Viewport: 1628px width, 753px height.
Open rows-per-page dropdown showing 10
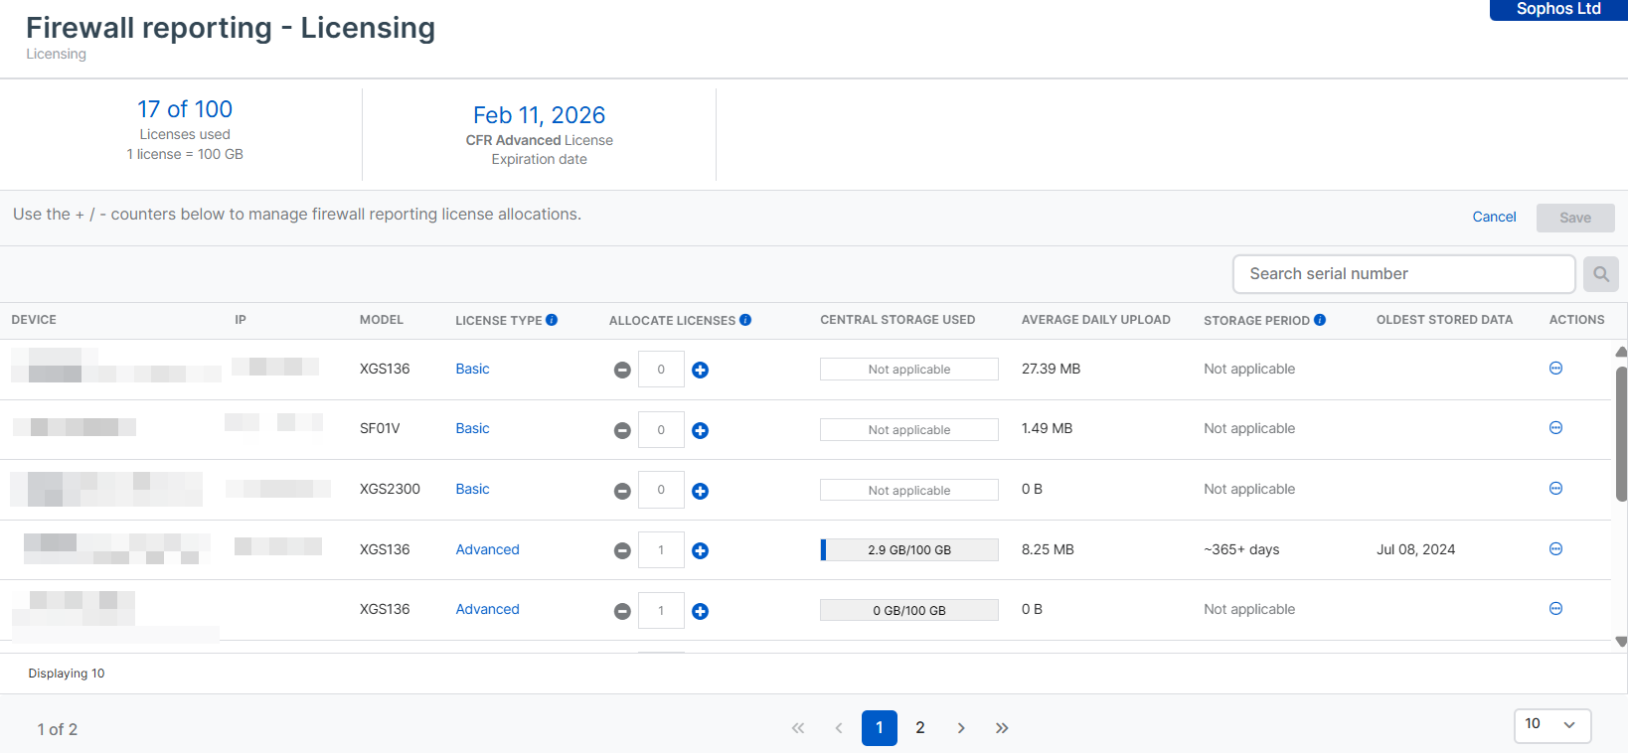point(1551,725)
